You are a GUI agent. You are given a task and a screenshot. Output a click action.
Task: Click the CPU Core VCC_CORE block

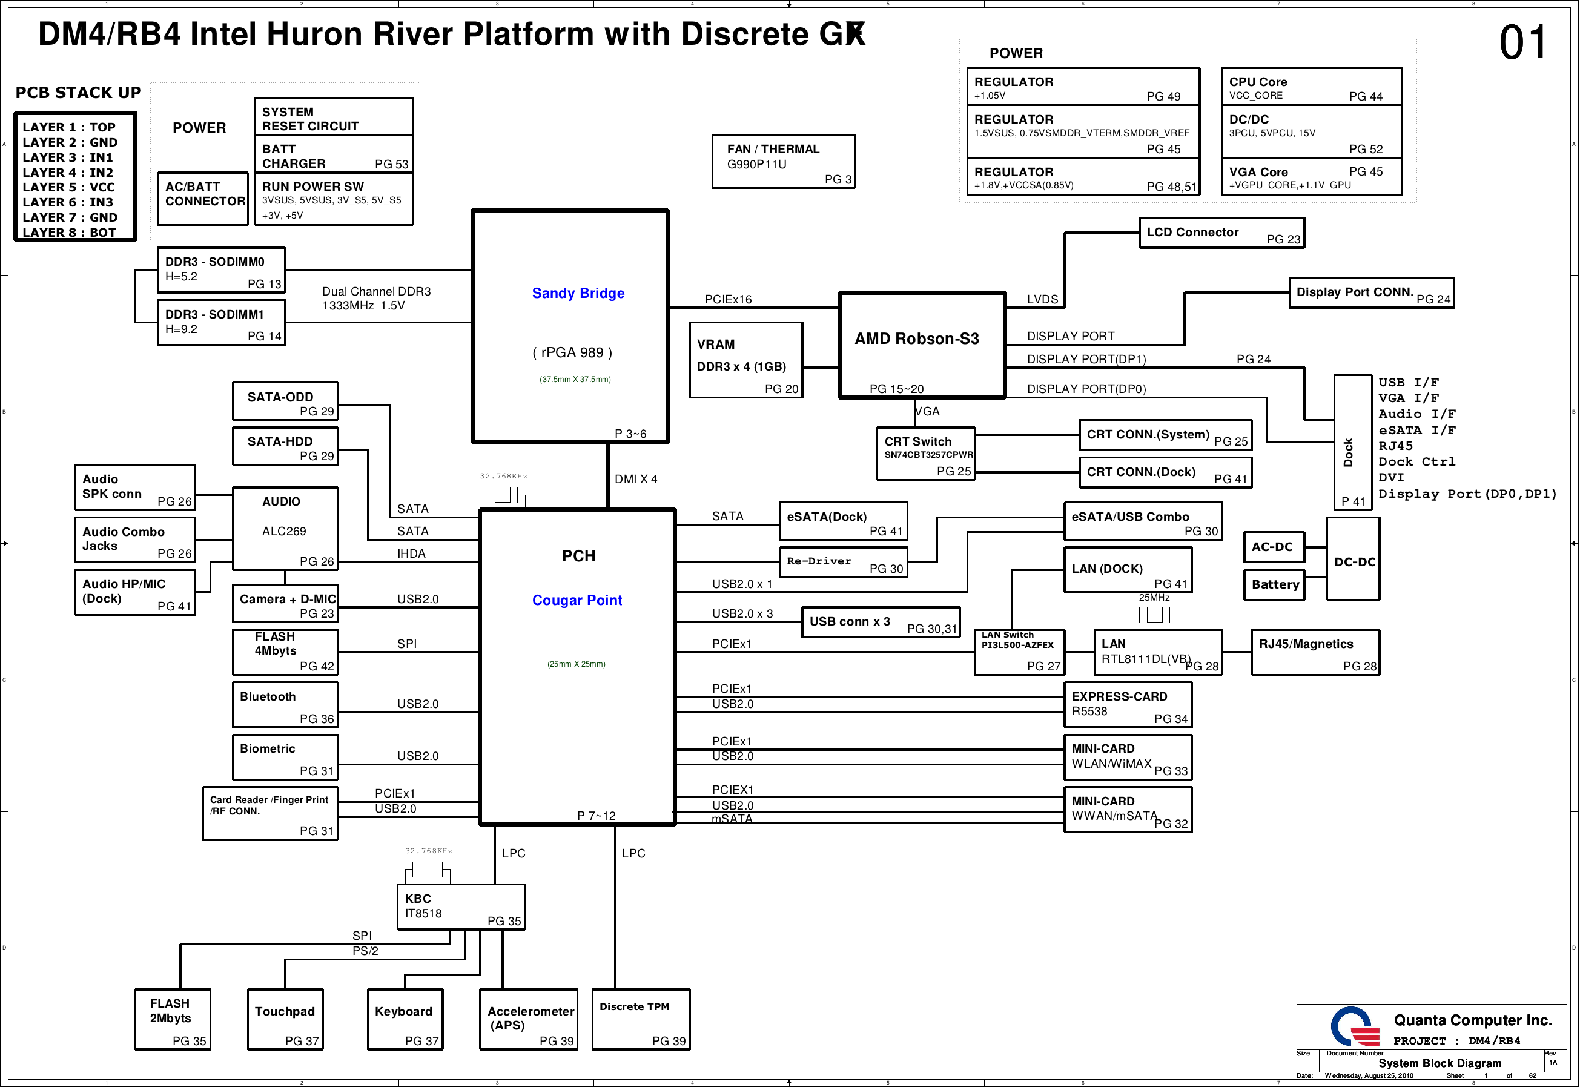click(x=1312, y=87)
